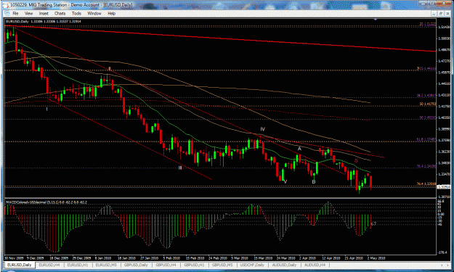Viewport: 454px width, 272px height.
Task: Switch to the EURUSD,H1 chart tab
Action: pyautogui.click(x=77, y=265)
